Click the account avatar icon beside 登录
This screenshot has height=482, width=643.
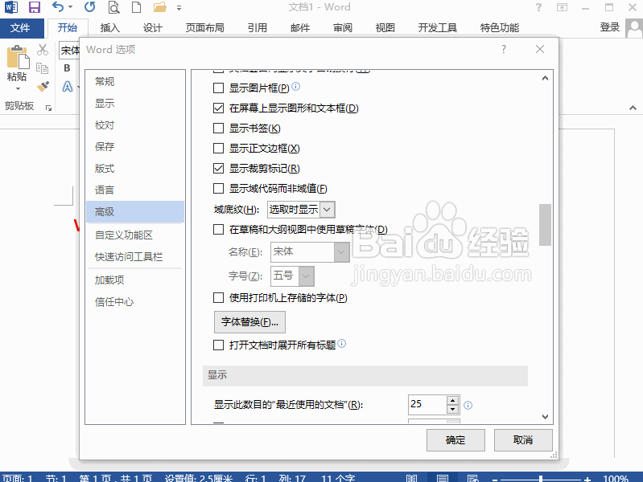[x=634, y=28]
